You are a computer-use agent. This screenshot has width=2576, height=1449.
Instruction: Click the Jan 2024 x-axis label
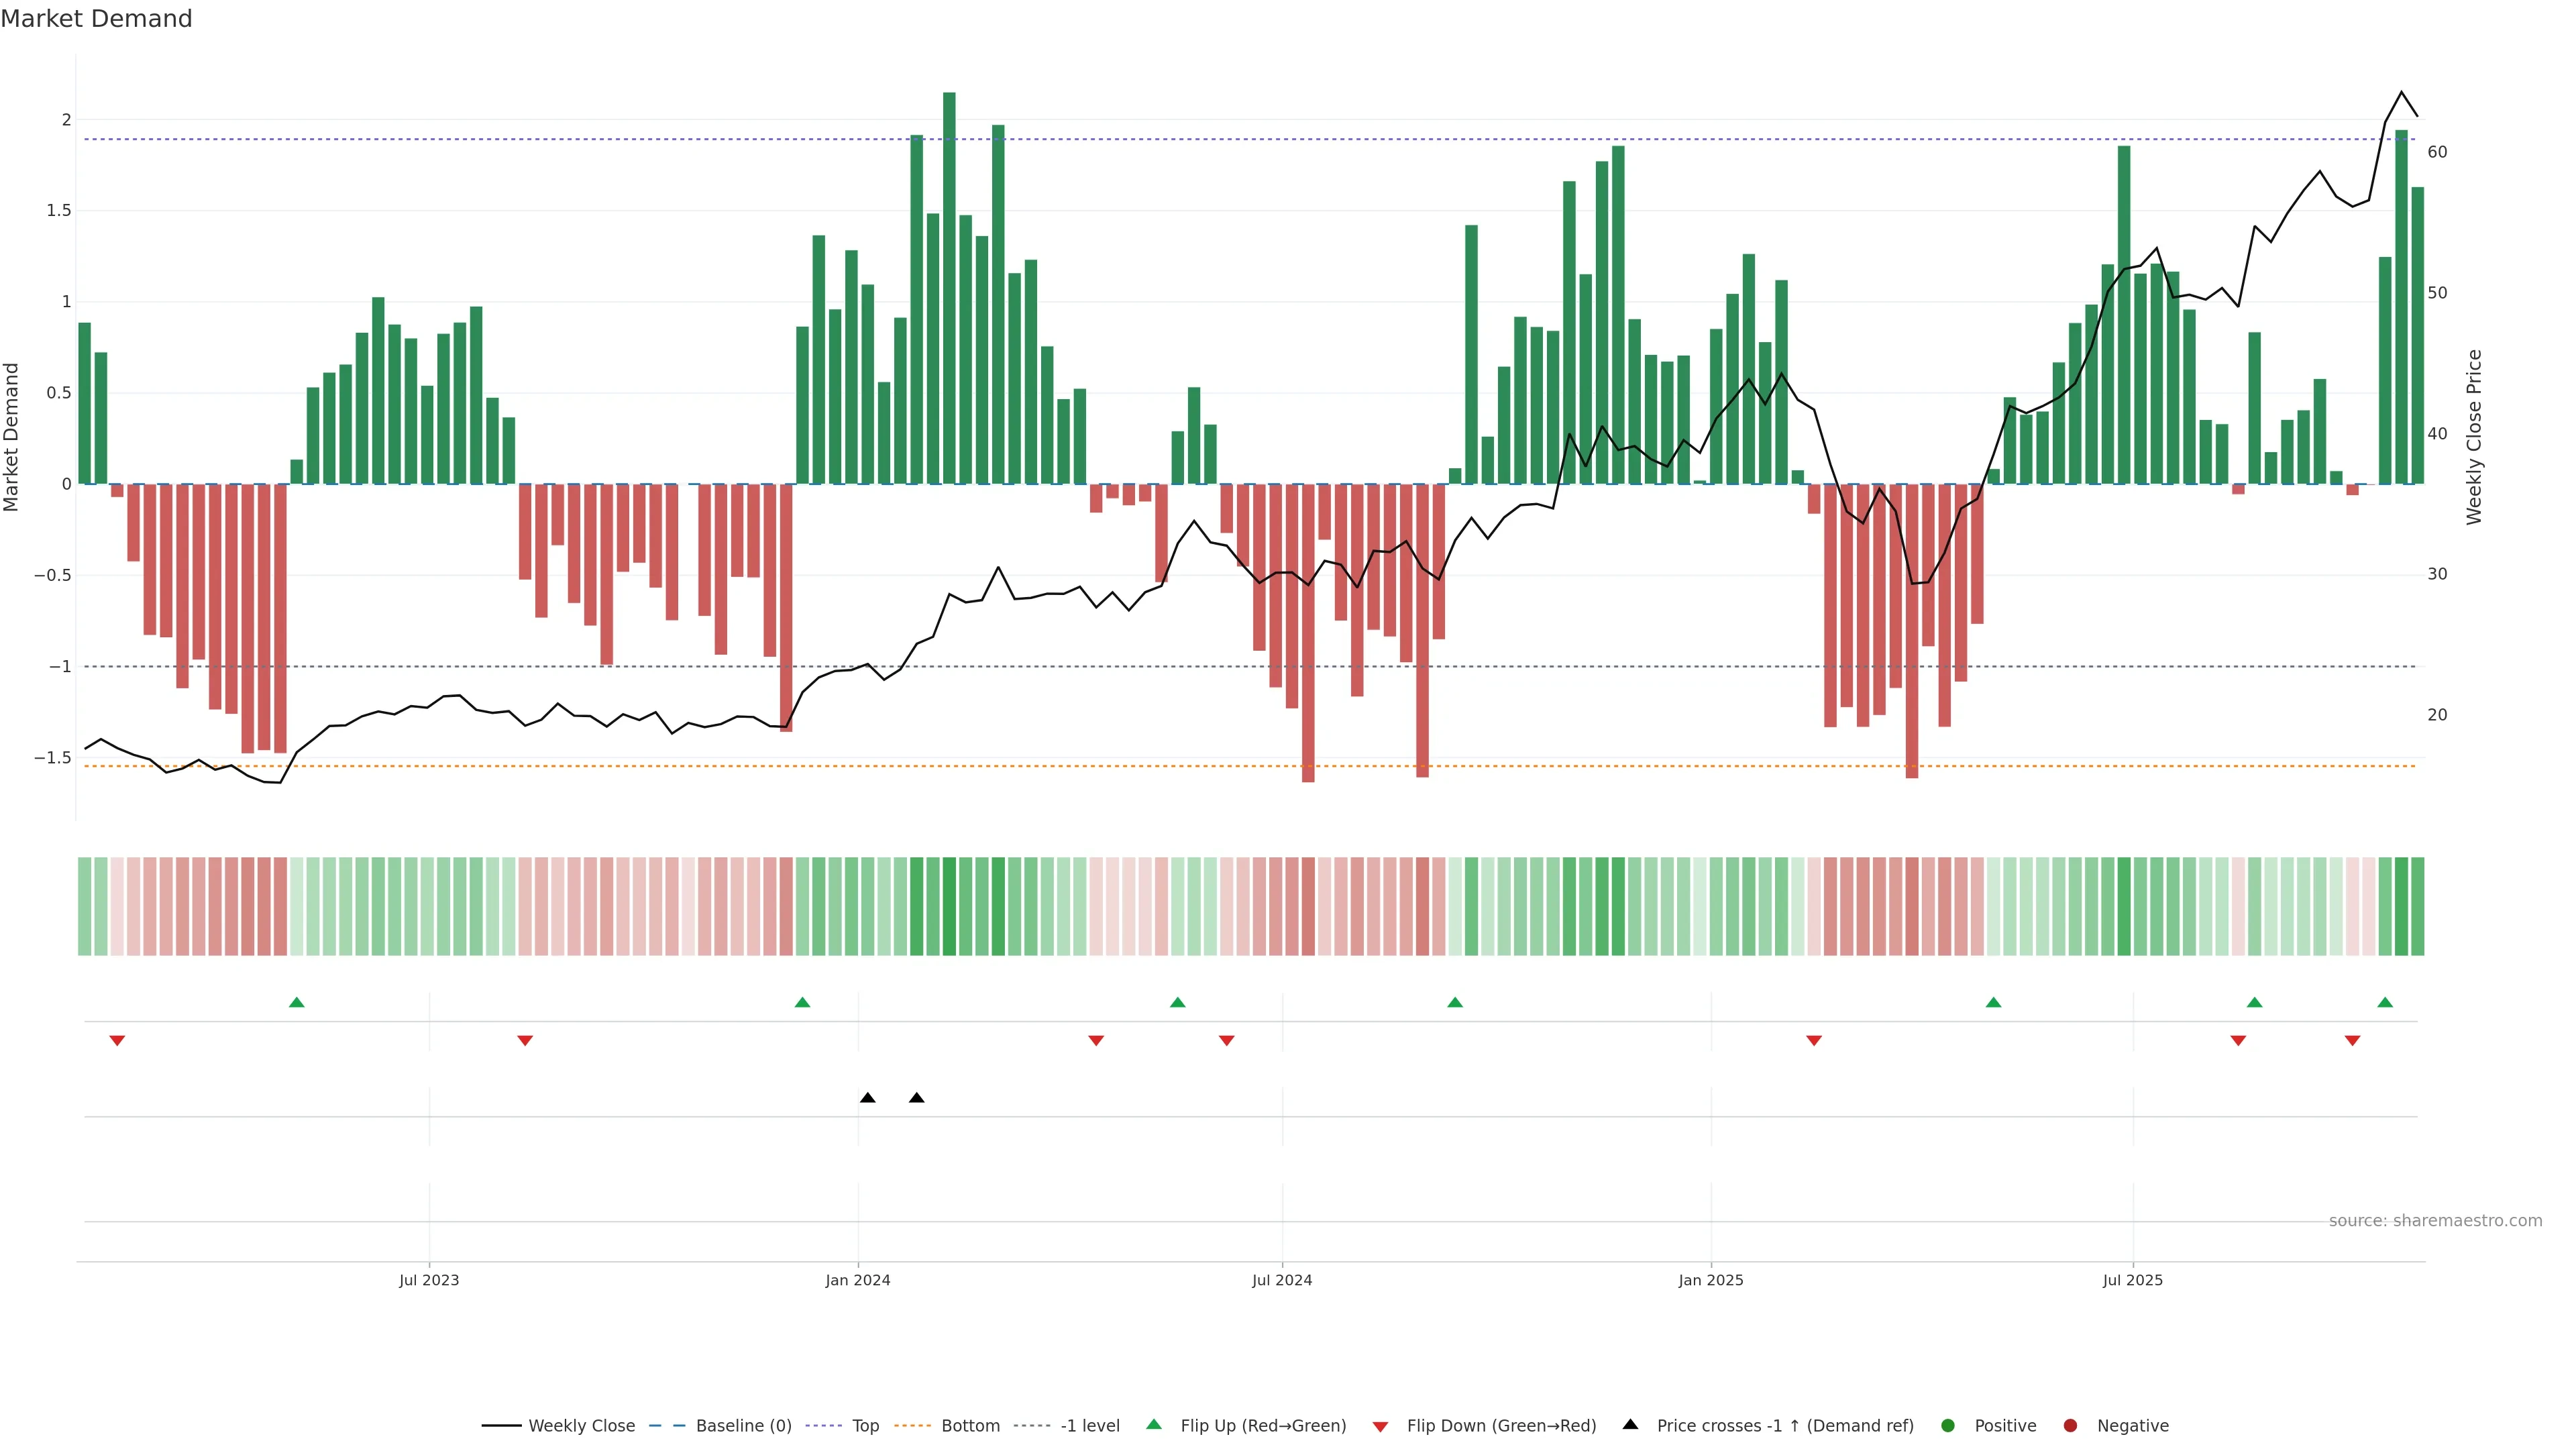coord(857,1280)
